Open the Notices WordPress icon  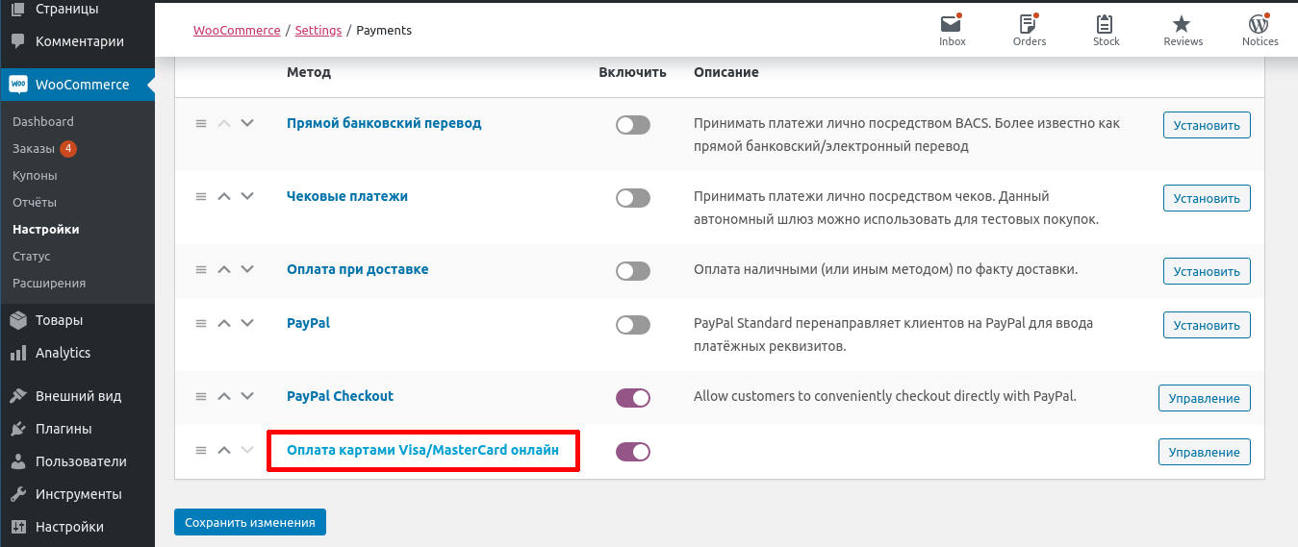(1260, 25)
